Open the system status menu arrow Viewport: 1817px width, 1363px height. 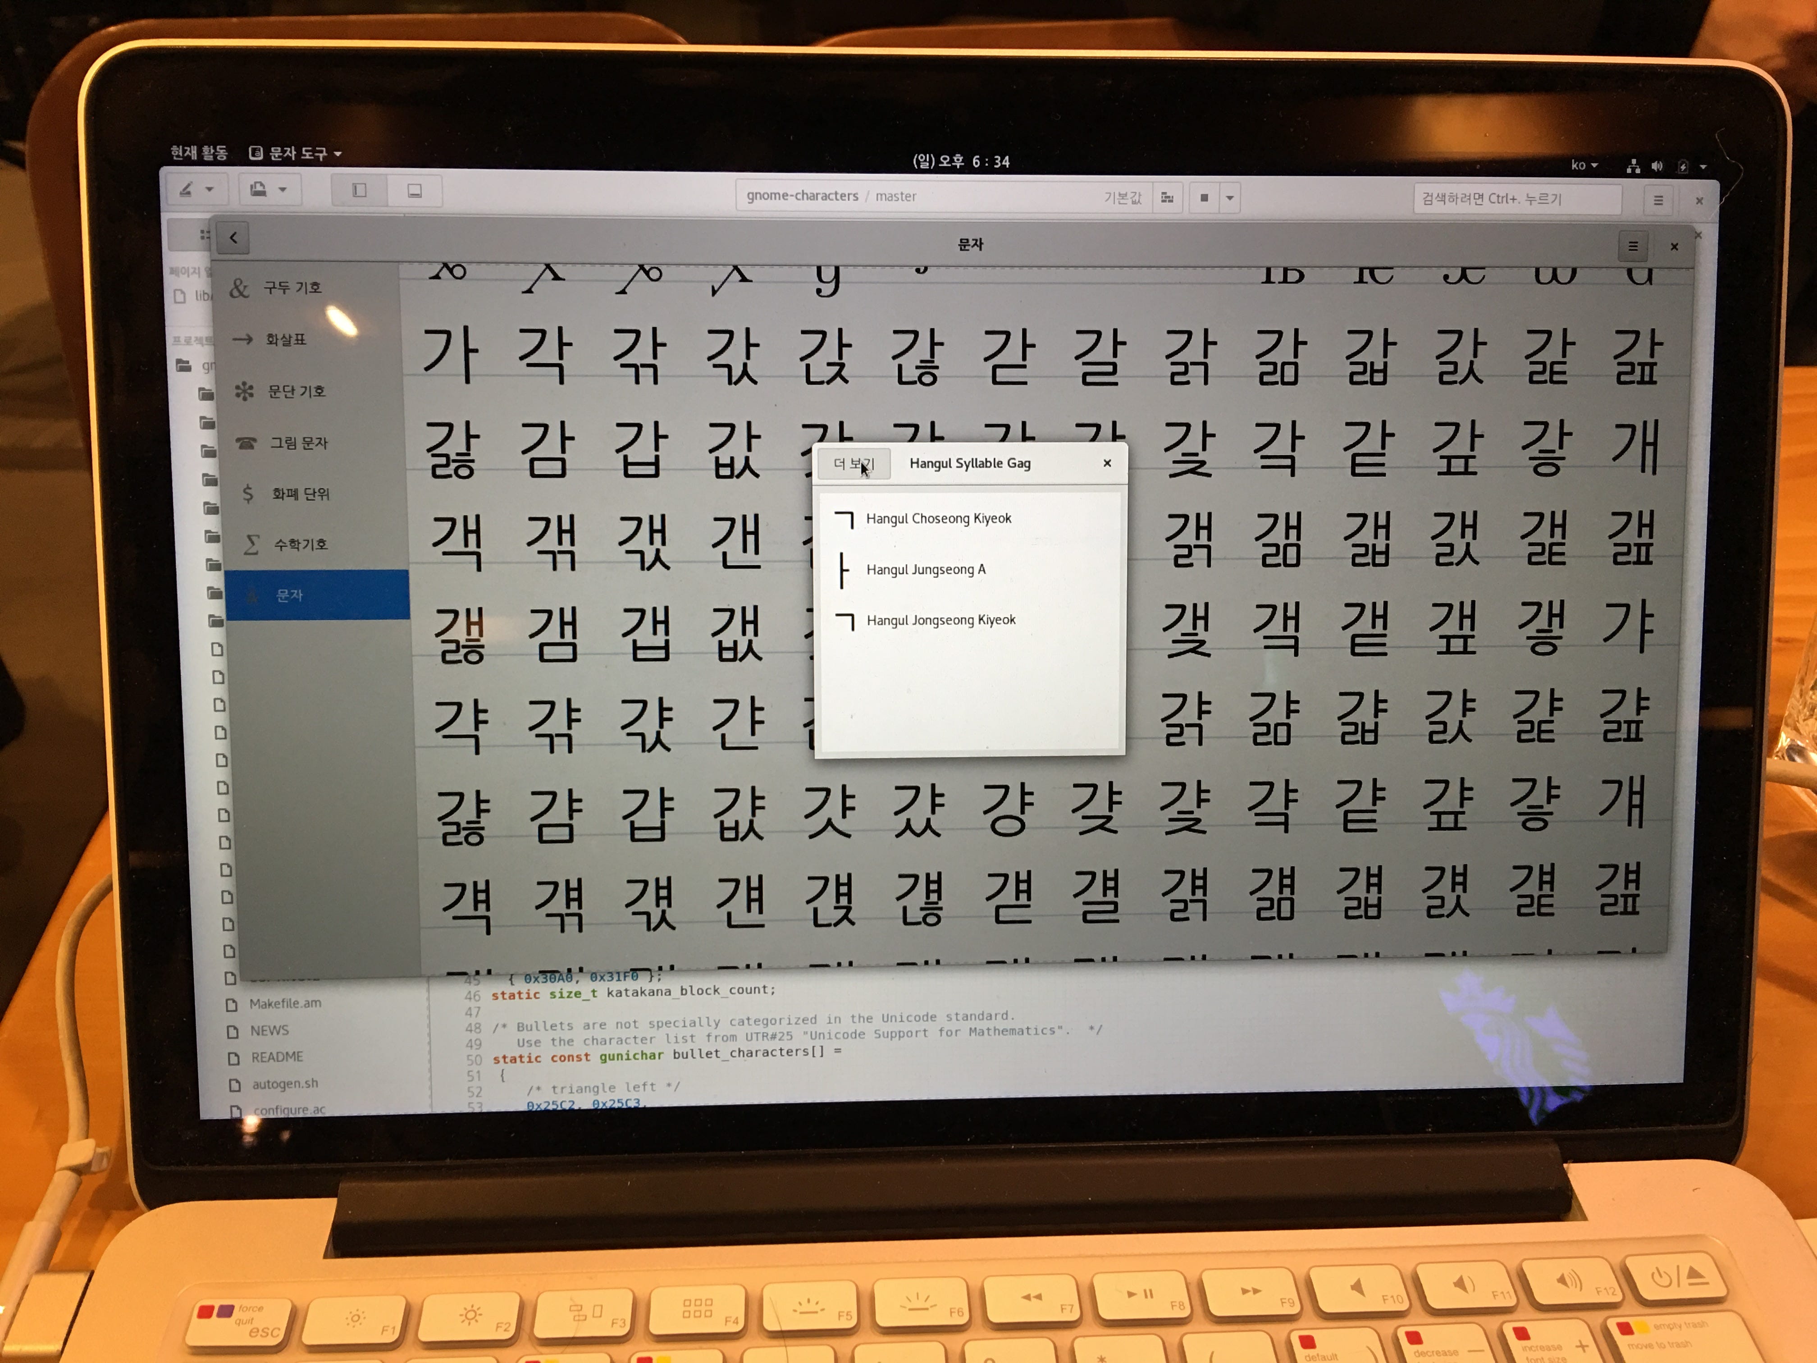(1703, 168)
